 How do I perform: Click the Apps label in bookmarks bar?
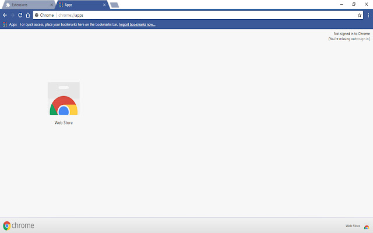13,24
